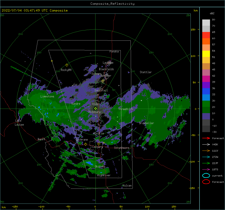Screen dimensions: 225x210
Task: Click the yellow diamond marker near RockyMH
Action: 67,65
